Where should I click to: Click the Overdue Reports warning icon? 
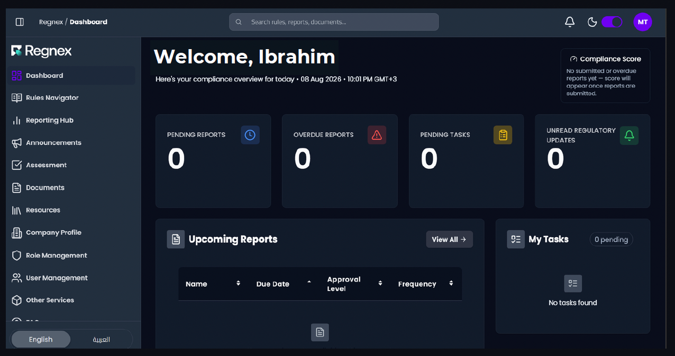pos(377,135)
